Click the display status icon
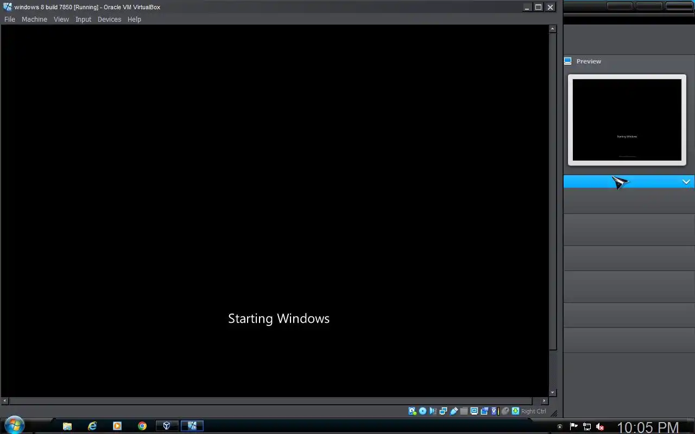The height and width of the screenshot is (434, 695). point(474,411)
